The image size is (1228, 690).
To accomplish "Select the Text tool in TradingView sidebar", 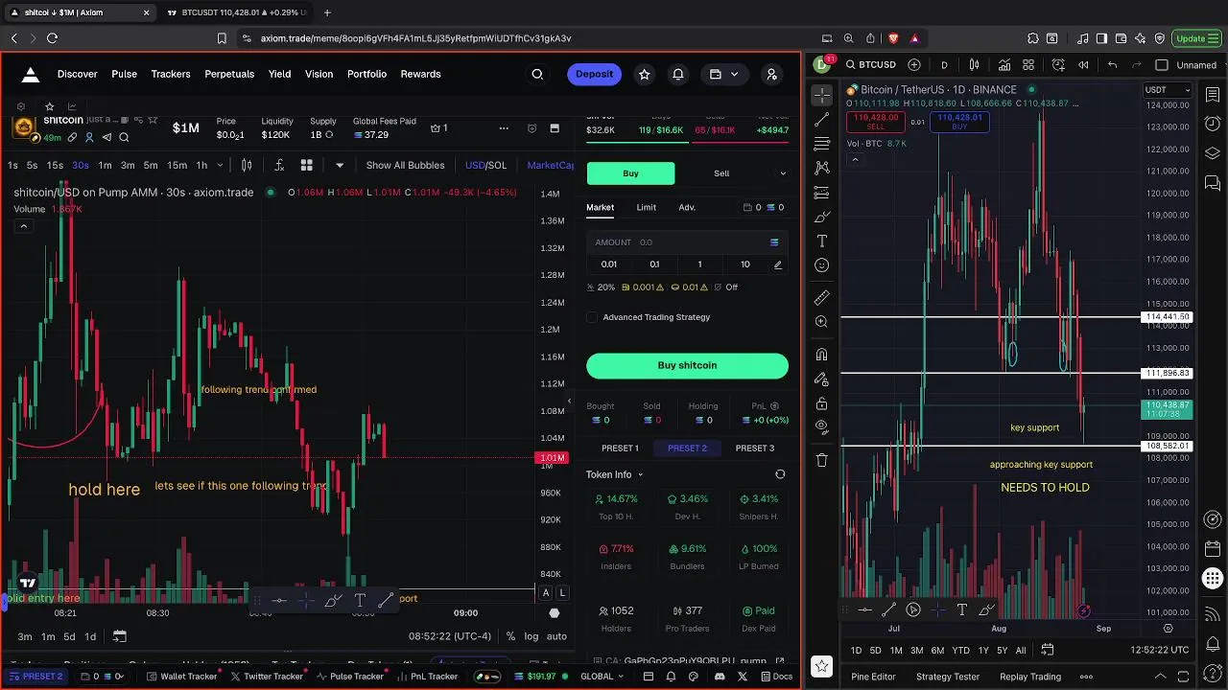I will pos(822,241).
